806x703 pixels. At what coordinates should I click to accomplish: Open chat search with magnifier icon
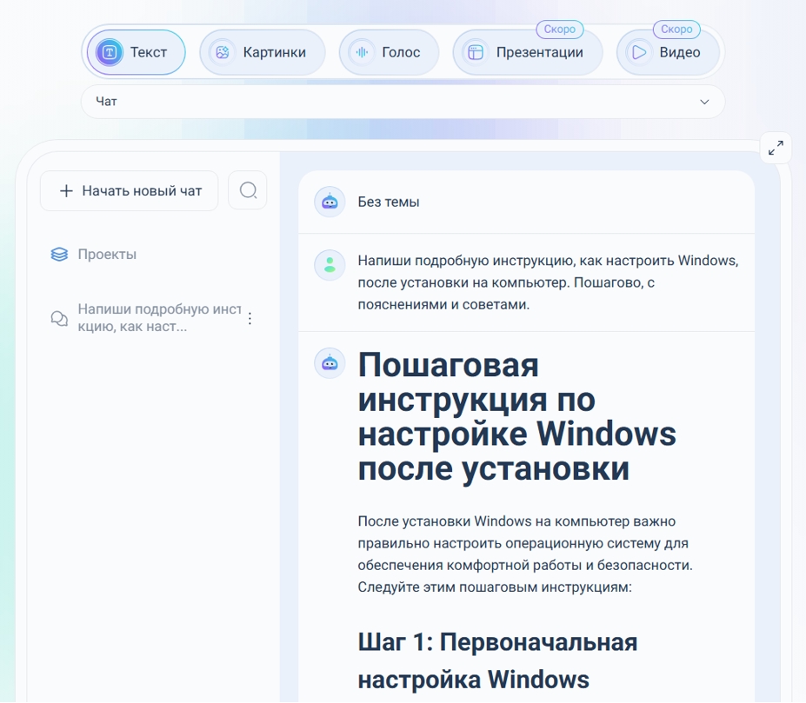[248, 190]
